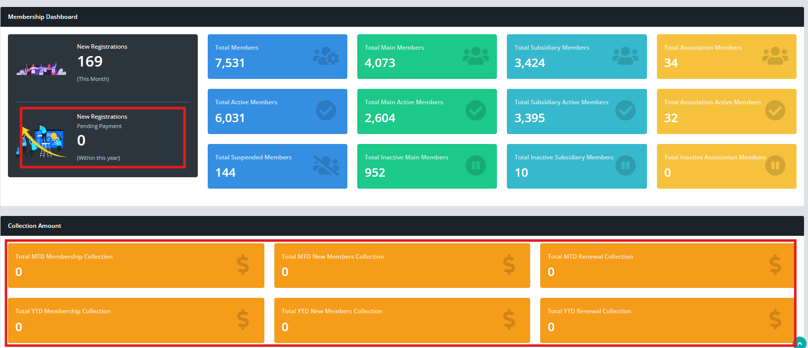Viewport: 808px width, 348px height.
Task: Select the Total Subsidiary Active Members card
Action: 576,111
